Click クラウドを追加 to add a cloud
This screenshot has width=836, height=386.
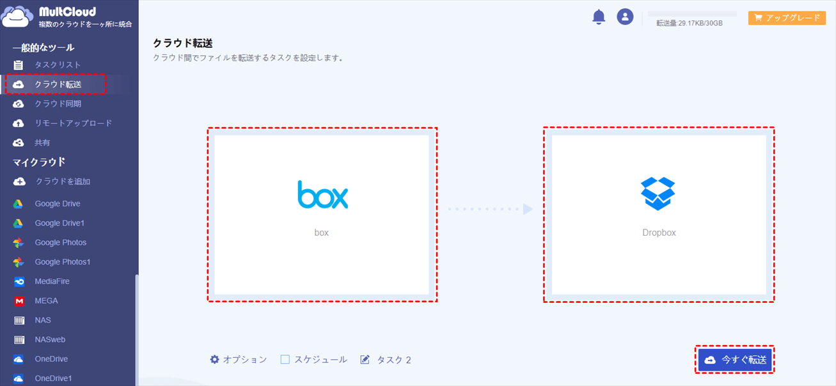[x=63, y=181]
